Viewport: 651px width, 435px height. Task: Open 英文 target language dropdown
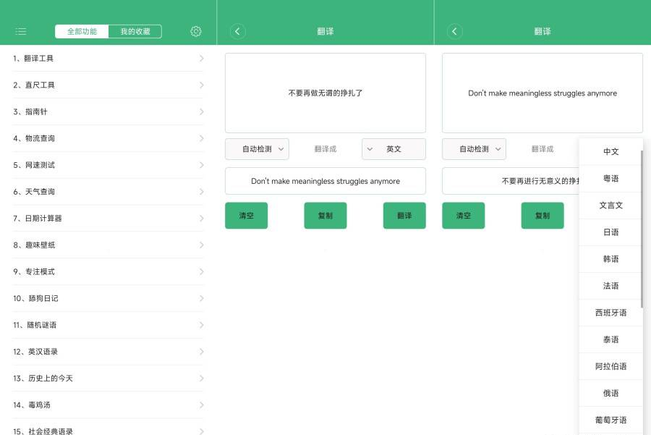[x=393, y=149]
